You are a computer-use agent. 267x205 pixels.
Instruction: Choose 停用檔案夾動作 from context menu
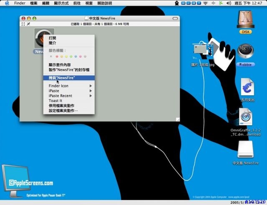point(69,106)
